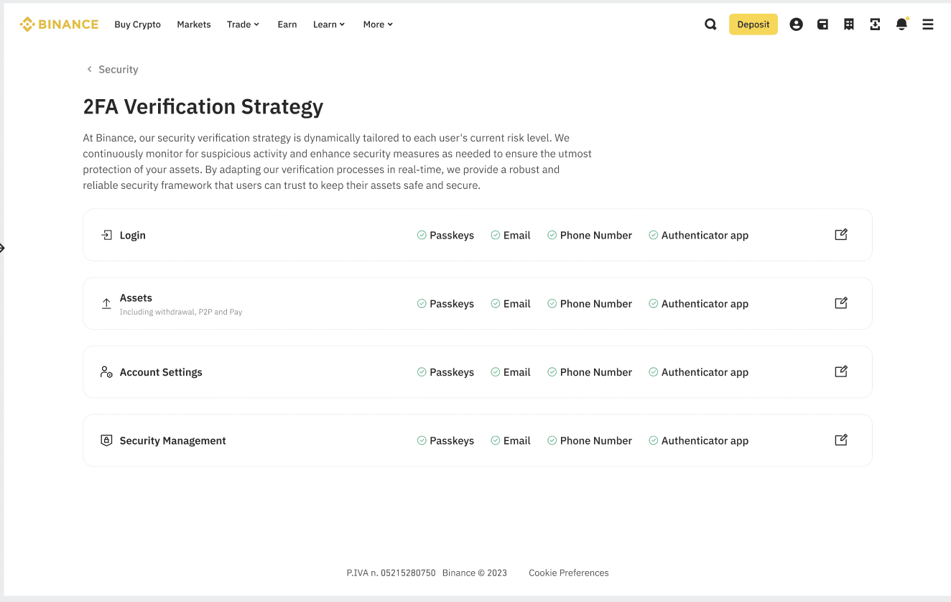Click the Security breadcrumb link
The height and width of the screenshot is (602, 951).
(119, 69)
